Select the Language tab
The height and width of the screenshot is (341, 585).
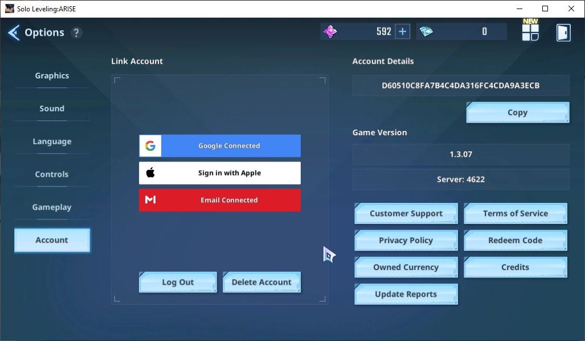pyautogui.click(x=52, y=142)
